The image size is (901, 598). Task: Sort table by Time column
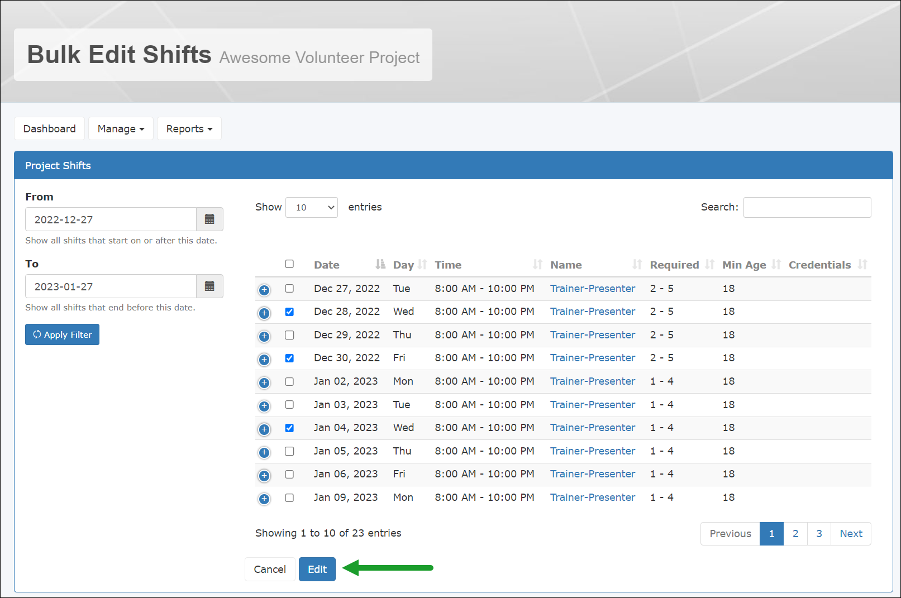point(489,265)
